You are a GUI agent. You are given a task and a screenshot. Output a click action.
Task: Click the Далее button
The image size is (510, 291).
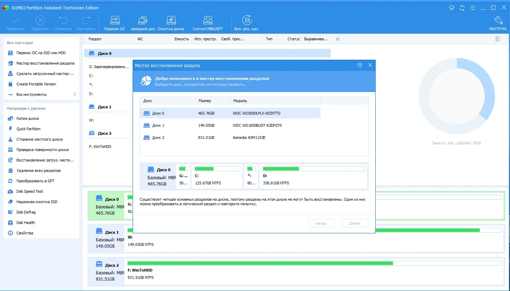click(x=354, y=223)
